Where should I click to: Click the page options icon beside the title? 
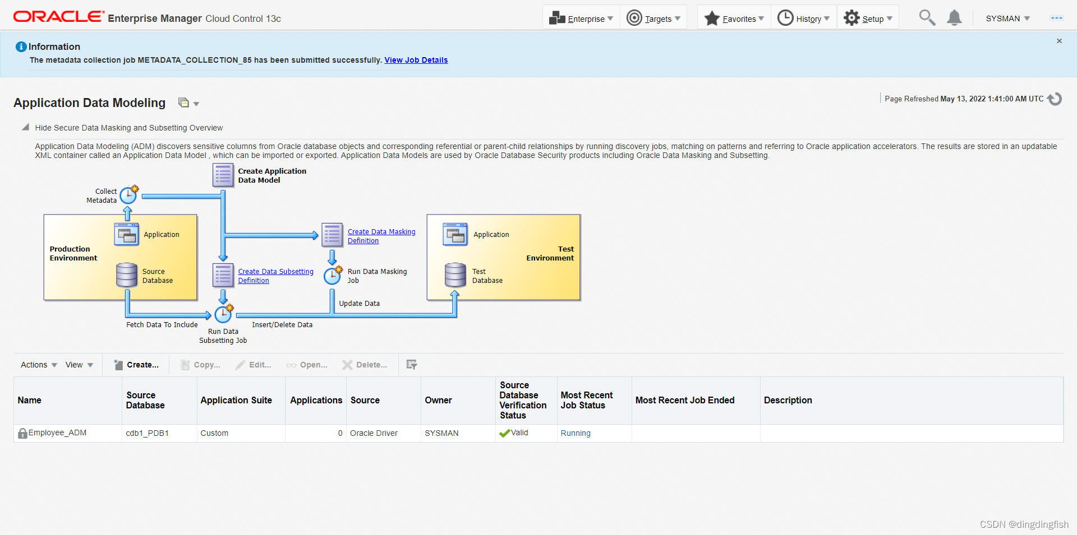coord(183,103)
